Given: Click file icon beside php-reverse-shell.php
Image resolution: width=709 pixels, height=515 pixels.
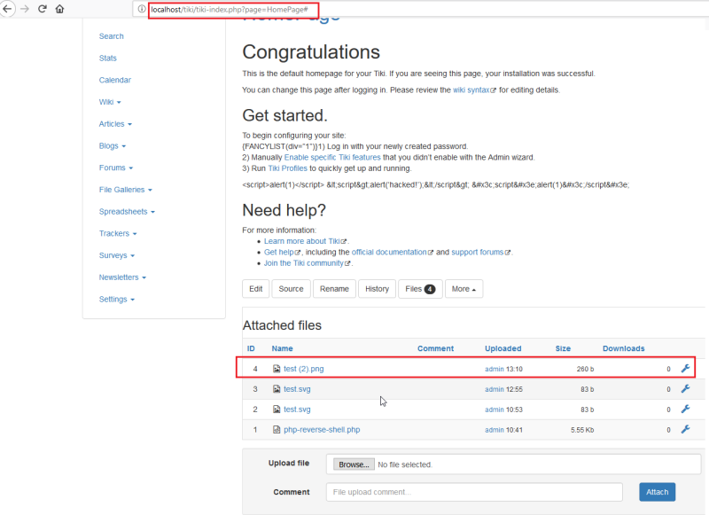Looking at the screenshot, I should coord(277,430).
